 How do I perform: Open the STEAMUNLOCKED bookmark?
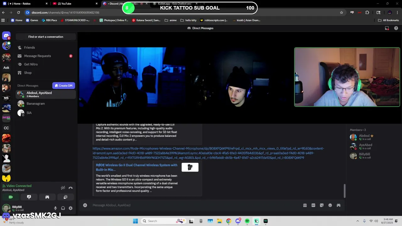tap(75, 20)
